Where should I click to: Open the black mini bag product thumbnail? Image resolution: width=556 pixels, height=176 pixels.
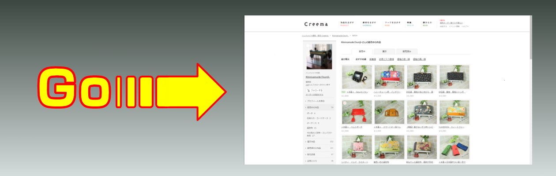pyautogui.click(x=357, y=77)
